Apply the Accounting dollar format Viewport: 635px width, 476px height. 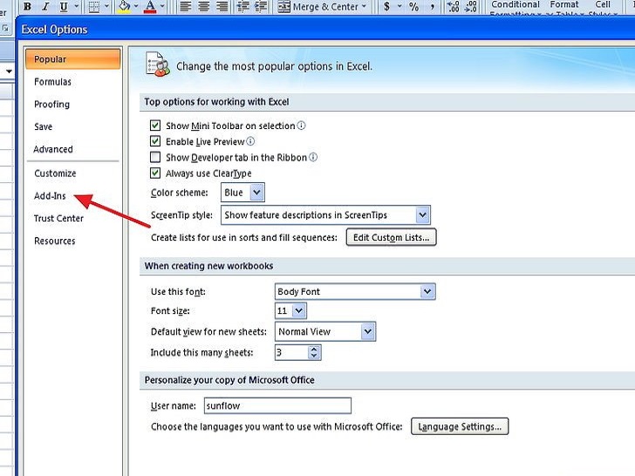(x=386, y=6)
